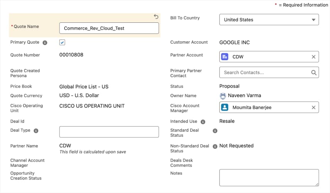Click the Deal Id label
Image resolution: width=330 pixels, height=193 pixels.
(17, 121)
